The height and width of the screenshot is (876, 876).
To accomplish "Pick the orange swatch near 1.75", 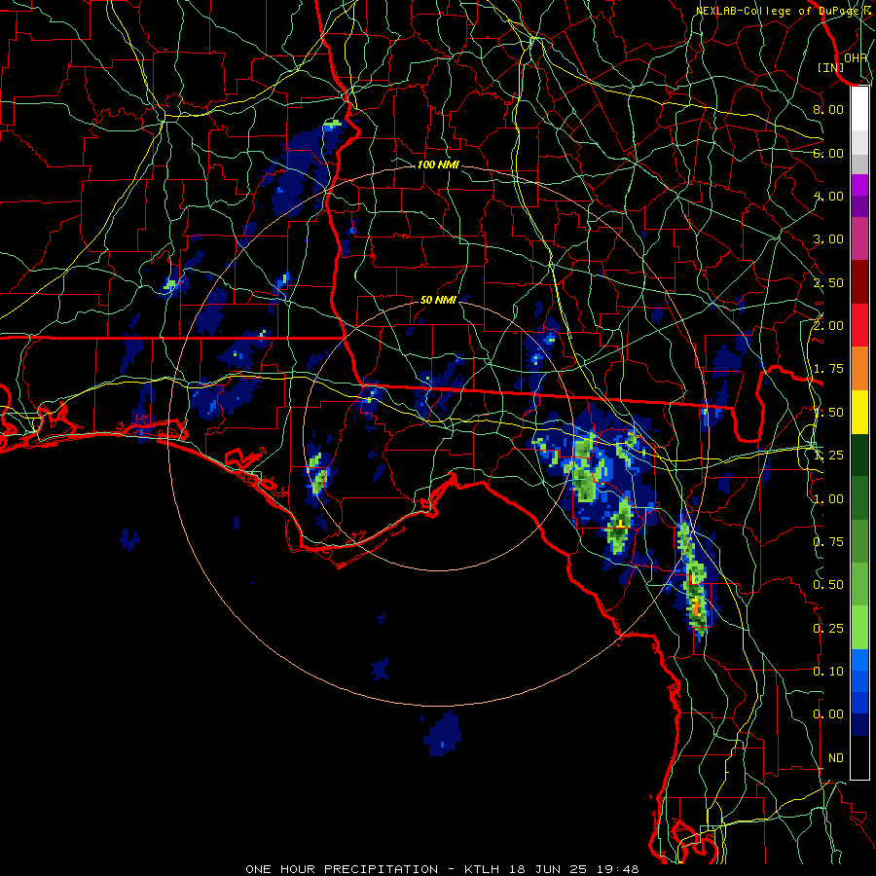I will (x=859, y=368).
